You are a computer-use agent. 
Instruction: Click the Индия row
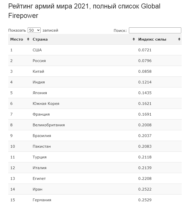(x=95, y=82)
